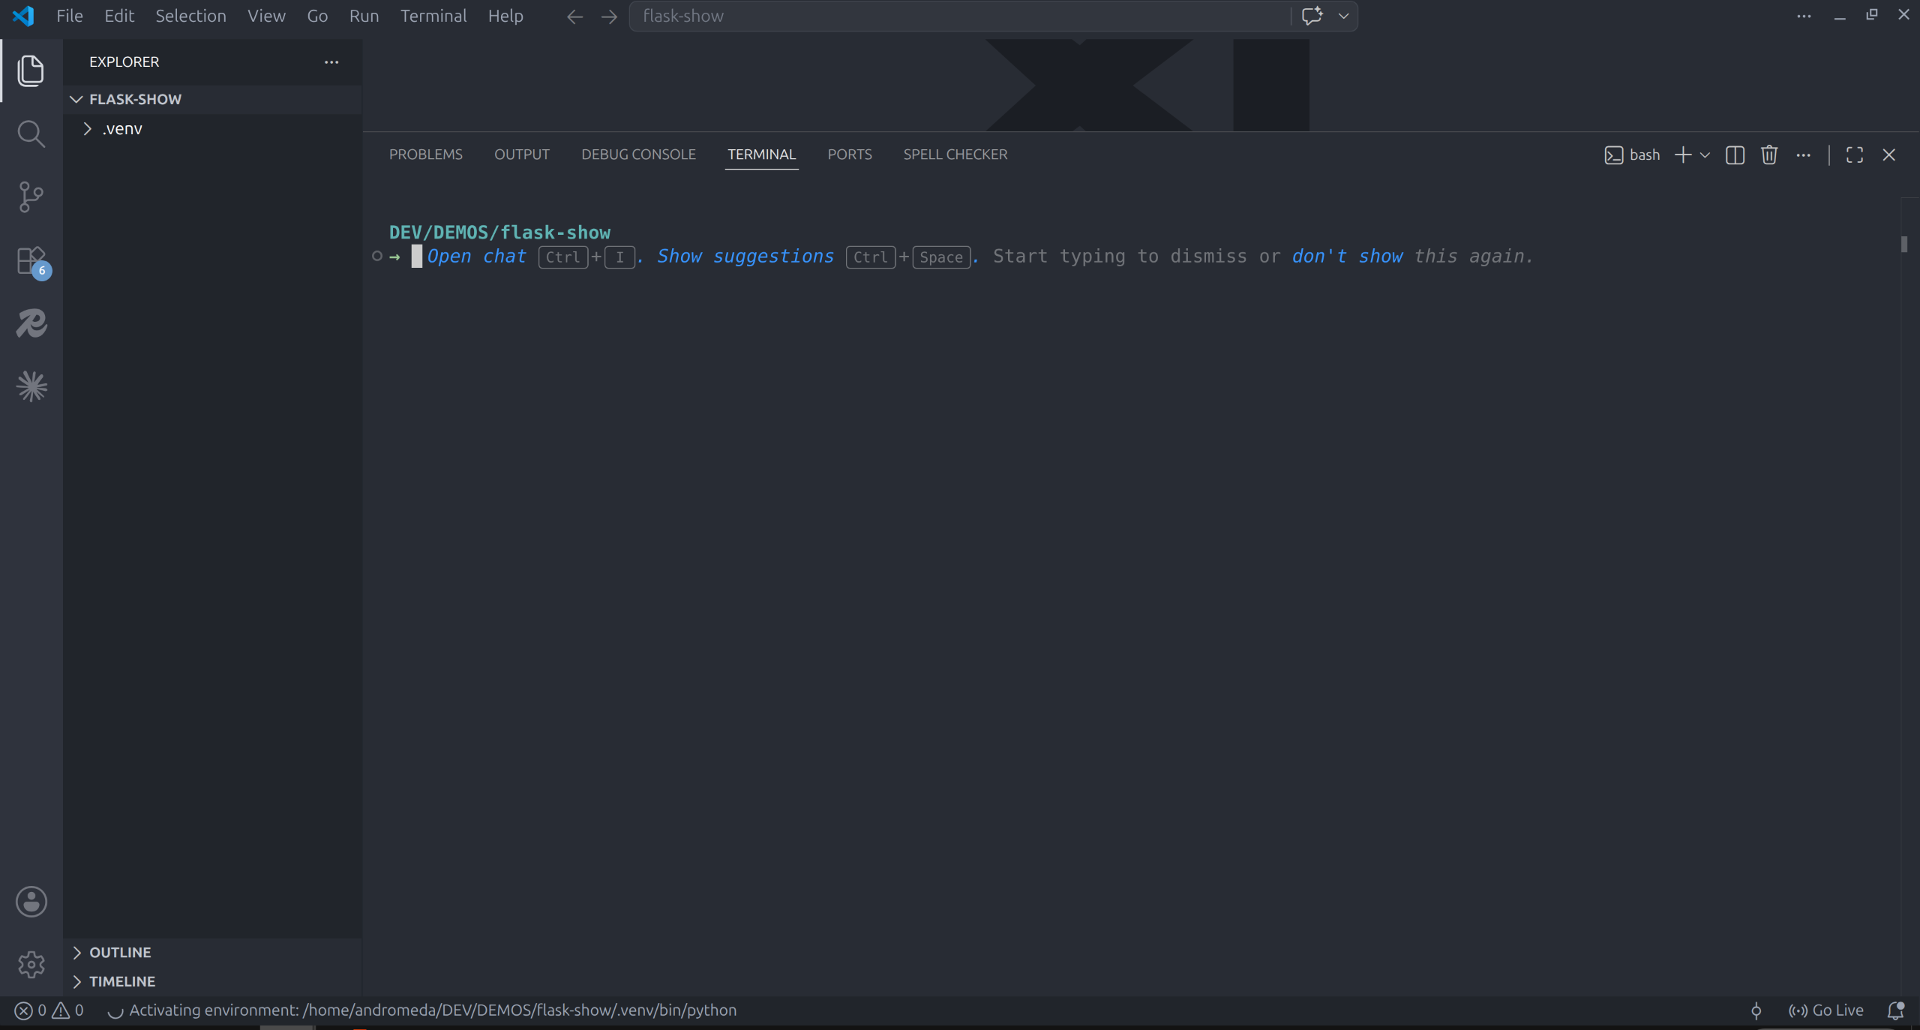Click the VS Code logo icon

[23, 16]
